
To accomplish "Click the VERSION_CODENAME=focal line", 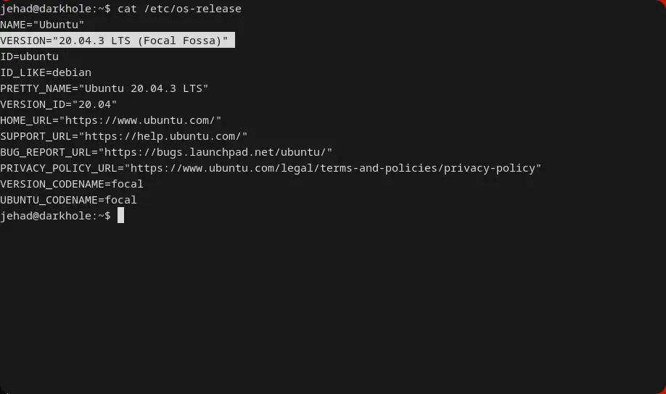I will tap(72, 184).
